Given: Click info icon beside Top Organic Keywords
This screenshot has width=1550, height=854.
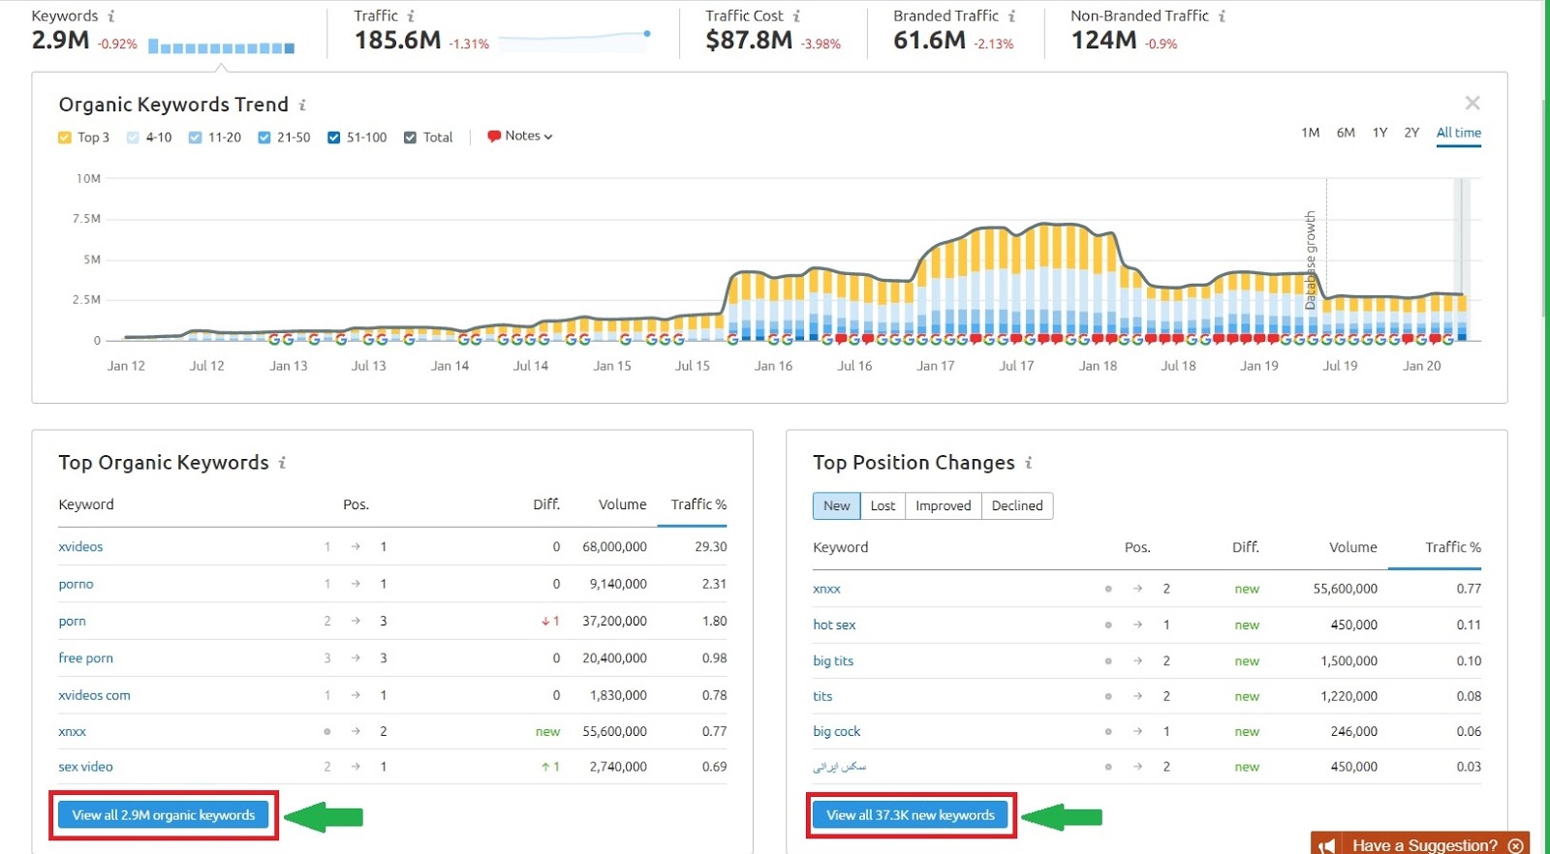Looking at the screenshot, I should coord(282,463).
